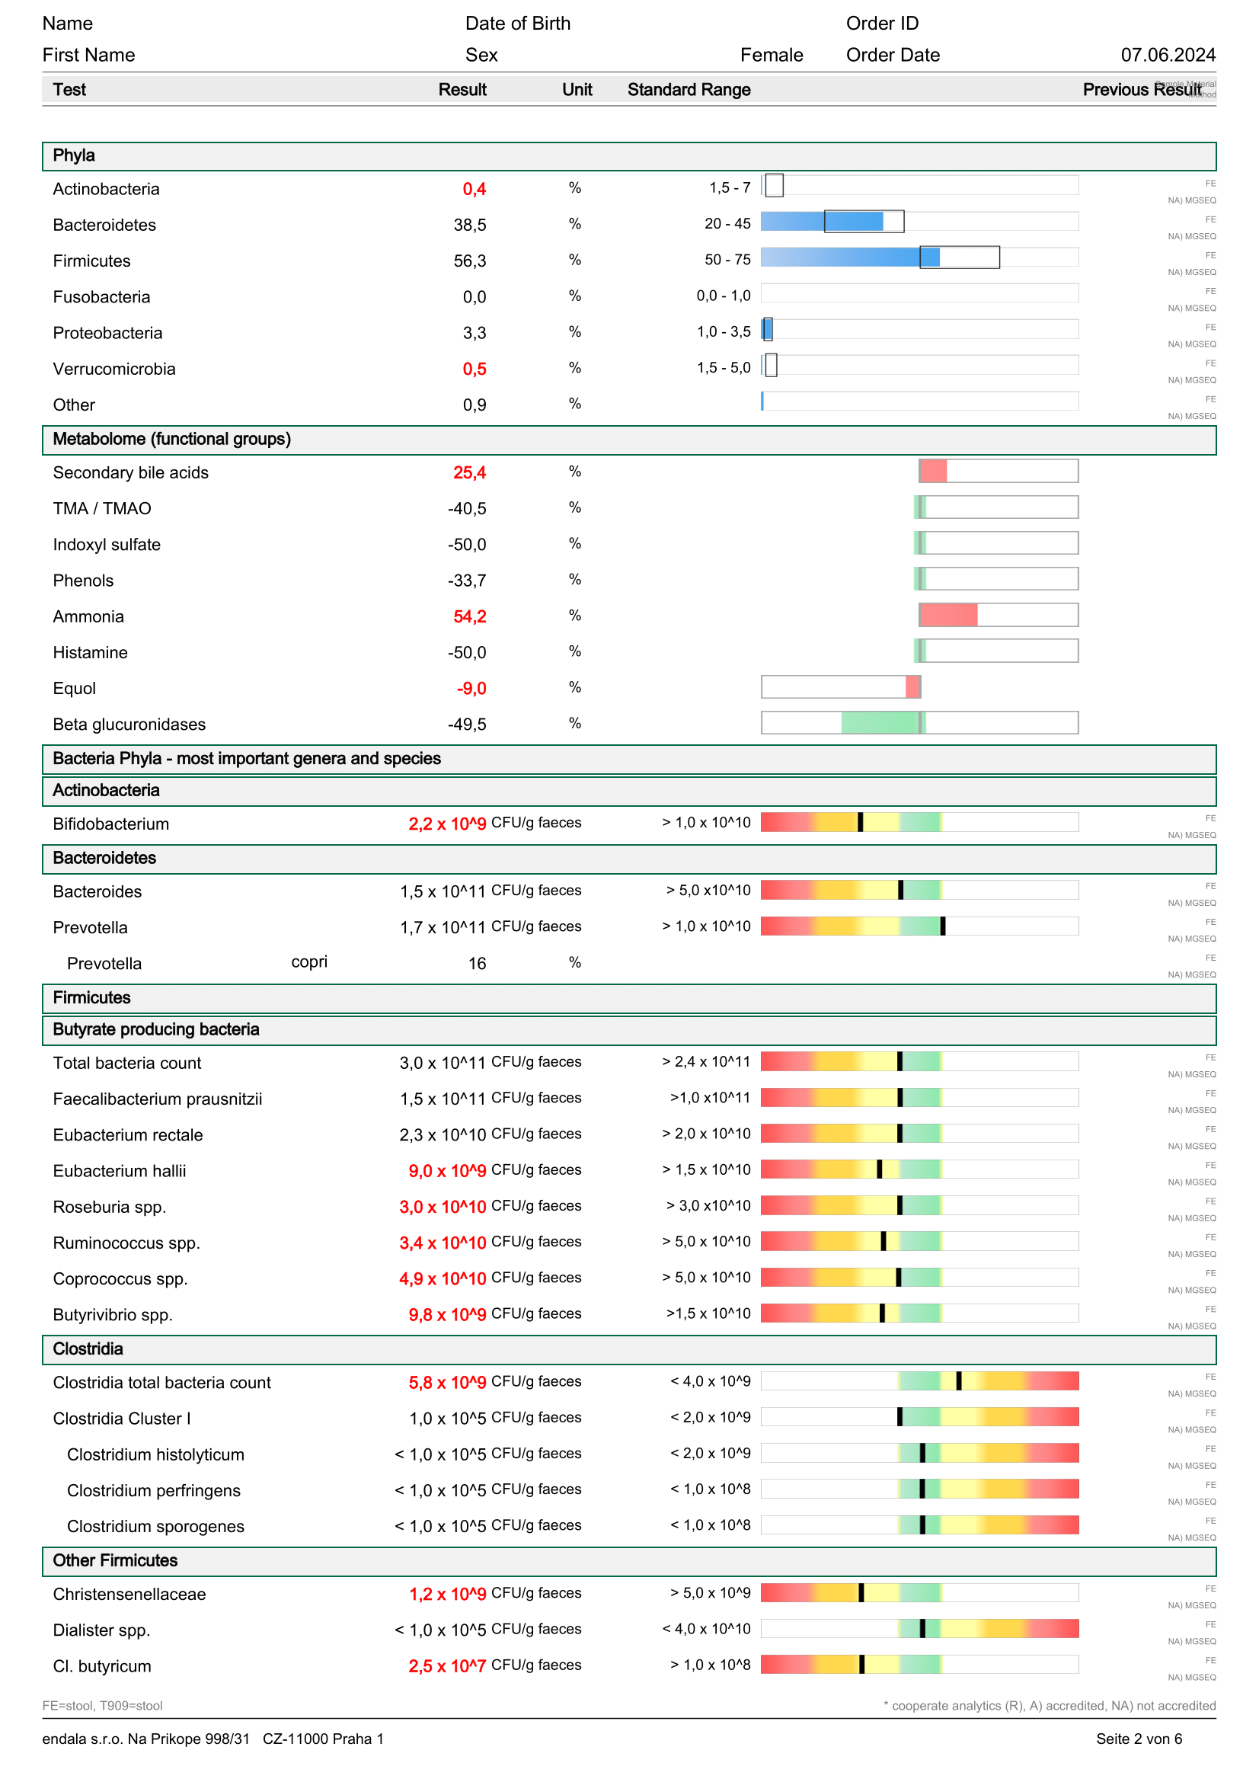The height and width of the screenshot is (1782, 1259).
Task: Click the Clostridia total bacteria count bar
Action: (x=919, y=1380)
